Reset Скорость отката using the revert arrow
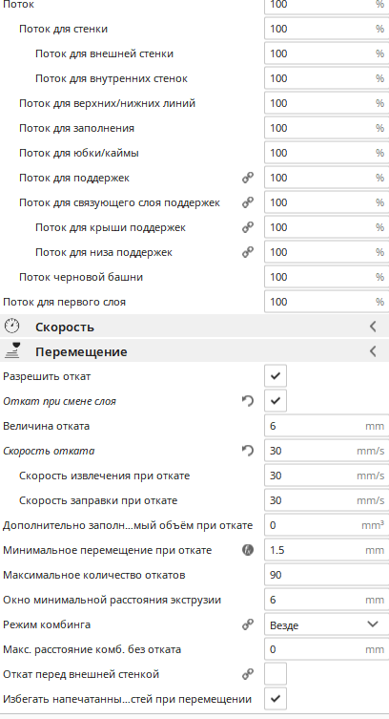 pos(248,451)
